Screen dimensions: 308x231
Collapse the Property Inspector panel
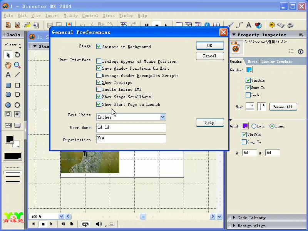[234, 35]
